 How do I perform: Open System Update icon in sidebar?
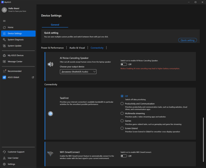pyautogui.click(x=4, y=46)
